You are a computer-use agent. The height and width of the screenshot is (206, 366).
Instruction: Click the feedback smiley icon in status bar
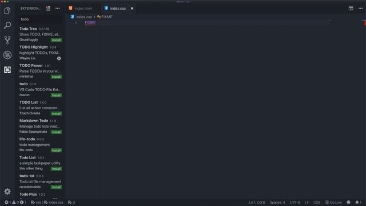348,202
